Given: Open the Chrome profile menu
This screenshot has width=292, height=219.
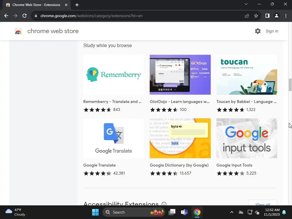Looking at the screenshot, I should click(277, 16).
